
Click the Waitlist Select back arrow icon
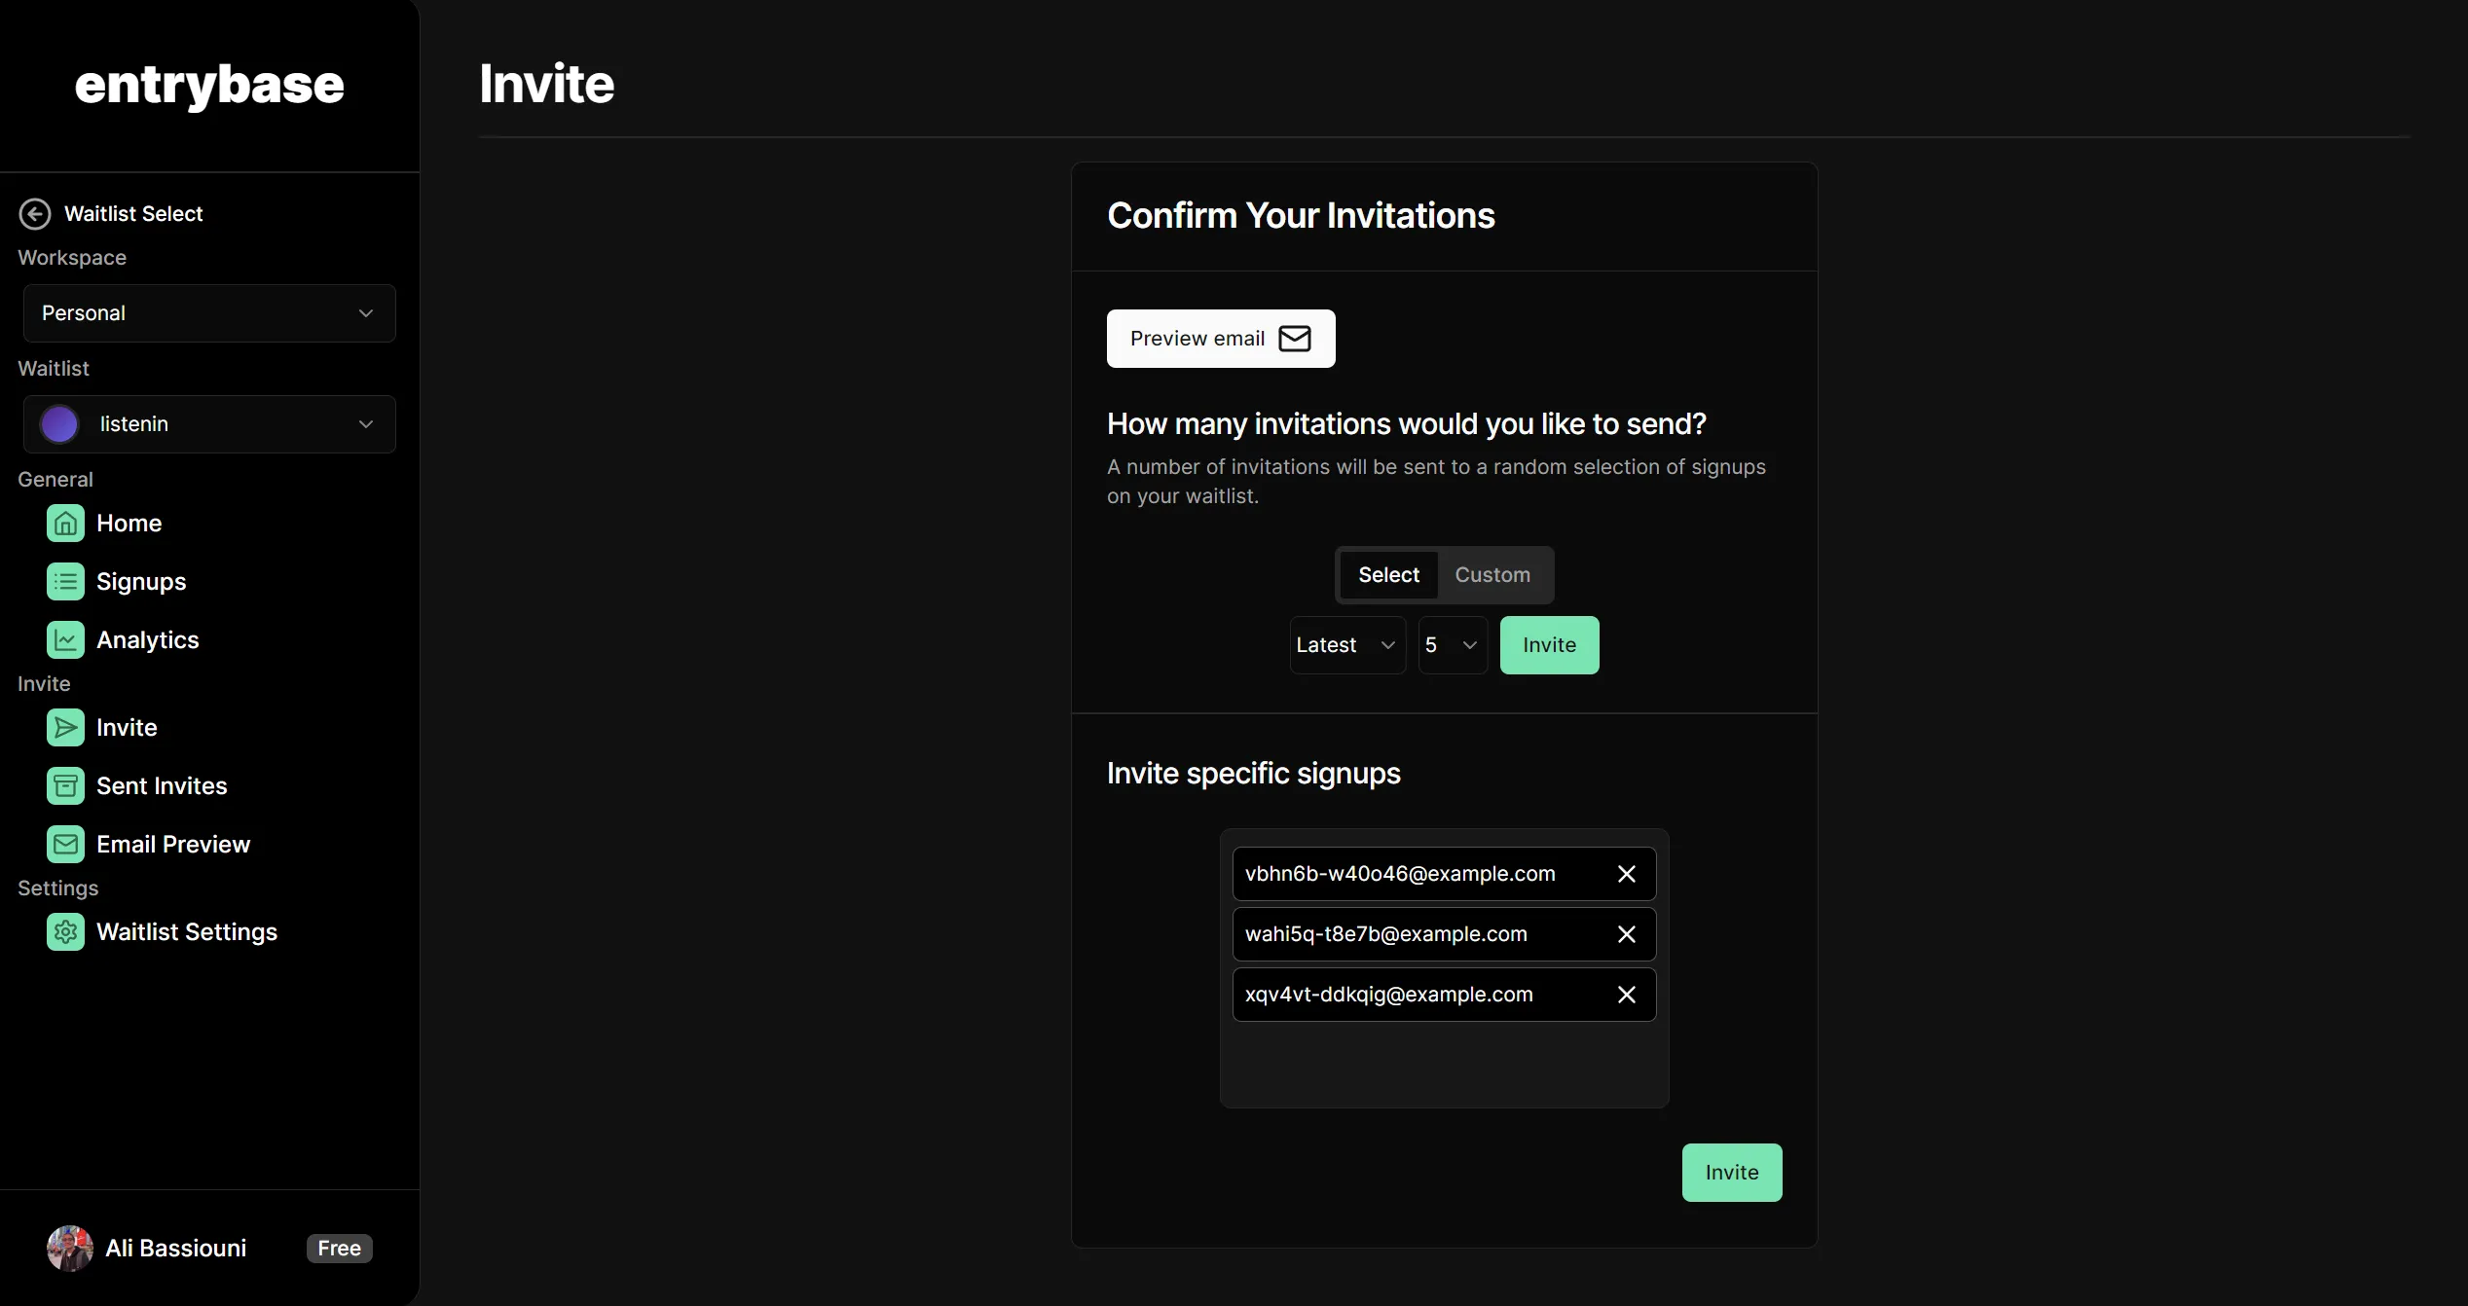pyautogui.click(x=35, y=214)
